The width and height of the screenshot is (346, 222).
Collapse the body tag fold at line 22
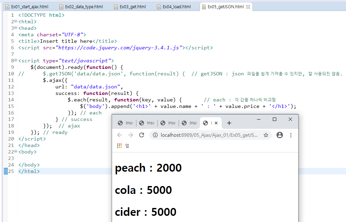16,151
